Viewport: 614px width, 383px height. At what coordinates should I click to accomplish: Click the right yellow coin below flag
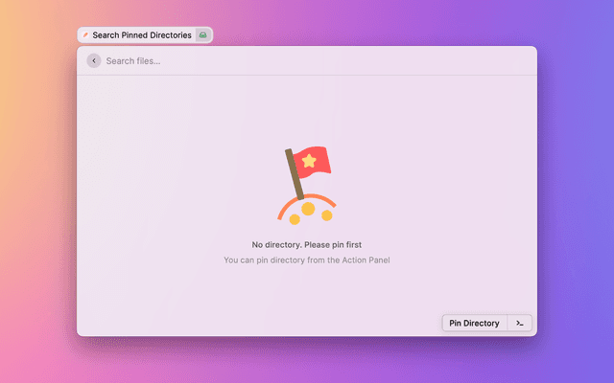click(326, 215)
